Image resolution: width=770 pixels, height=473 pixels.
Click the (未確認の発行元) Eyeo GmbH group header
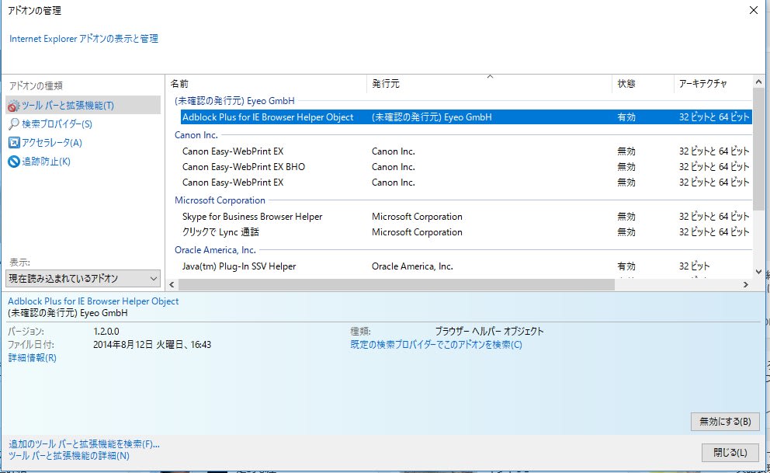tap(234, 101)
